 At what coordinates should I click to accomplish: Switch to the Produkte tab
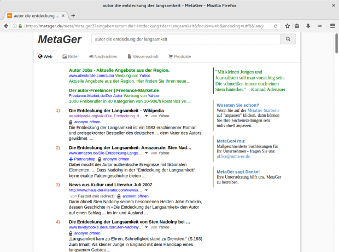[x=180, y=57]
